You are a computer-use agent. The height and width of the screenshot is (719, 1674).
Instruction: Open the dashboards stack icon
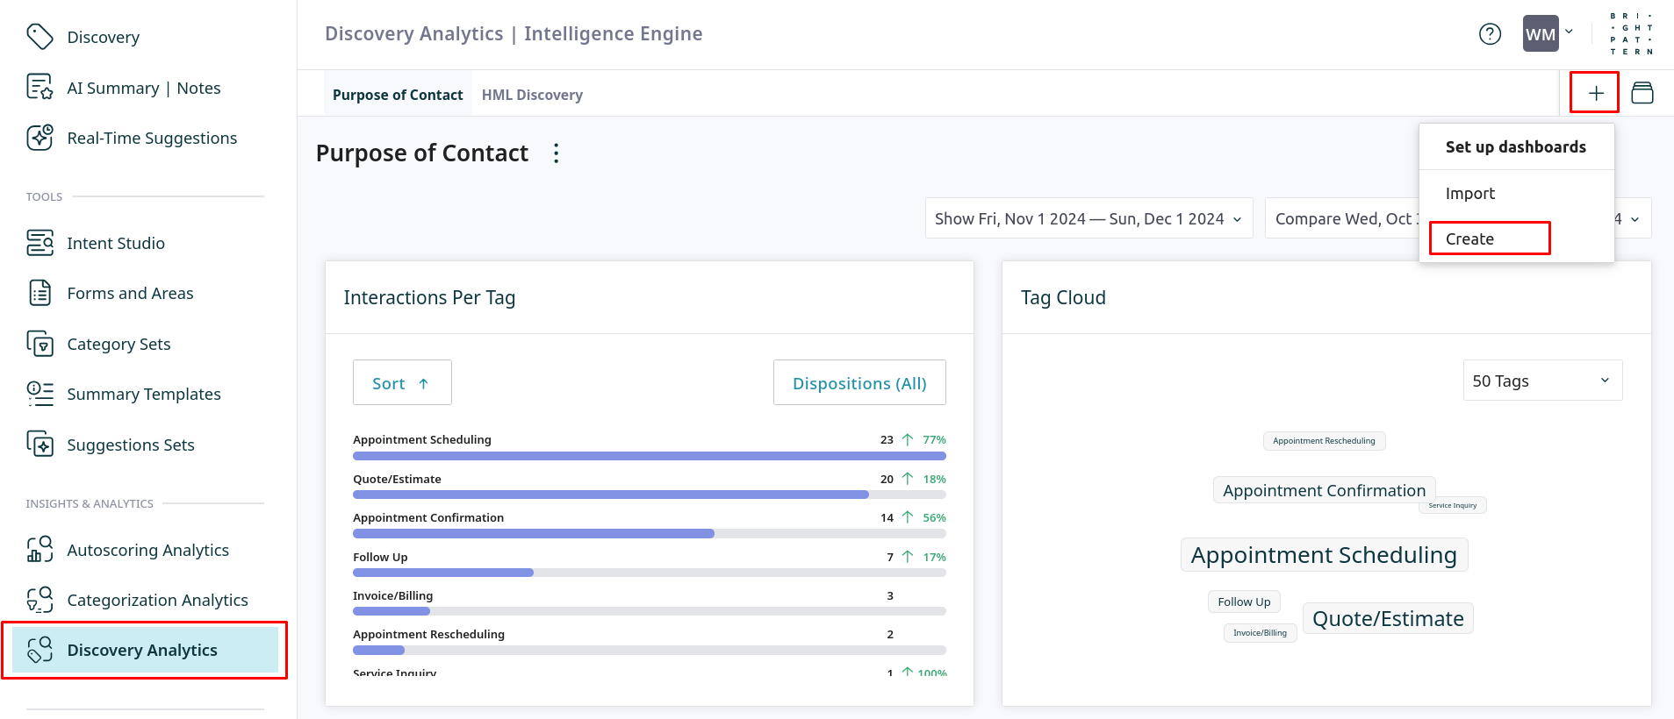(x=1642, y=93)
